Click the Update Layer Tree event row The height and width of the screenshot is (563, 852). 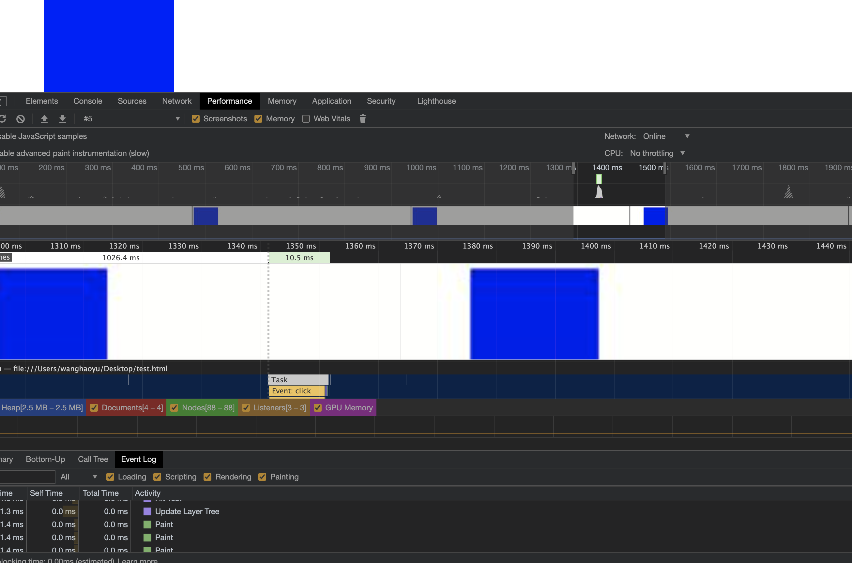click(426, 511)
